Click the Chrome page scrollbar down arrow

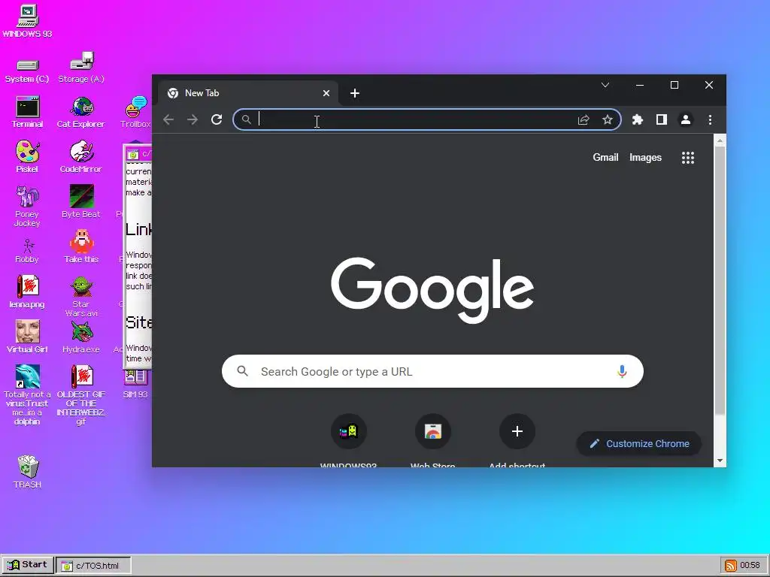pos(720,461)
